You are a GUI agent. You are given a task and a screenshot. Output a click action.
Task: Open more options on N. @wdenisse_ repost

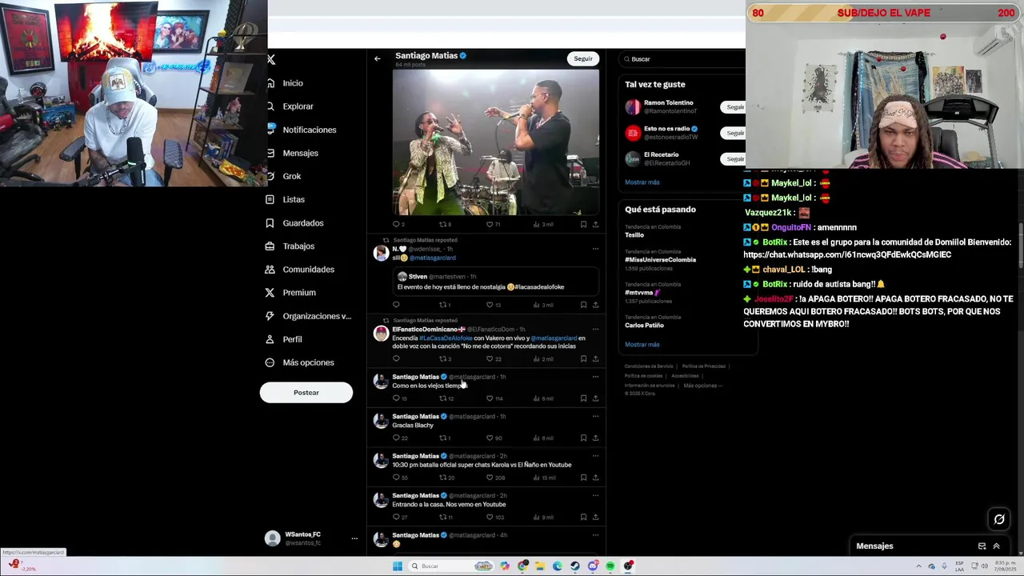point(595,249)
